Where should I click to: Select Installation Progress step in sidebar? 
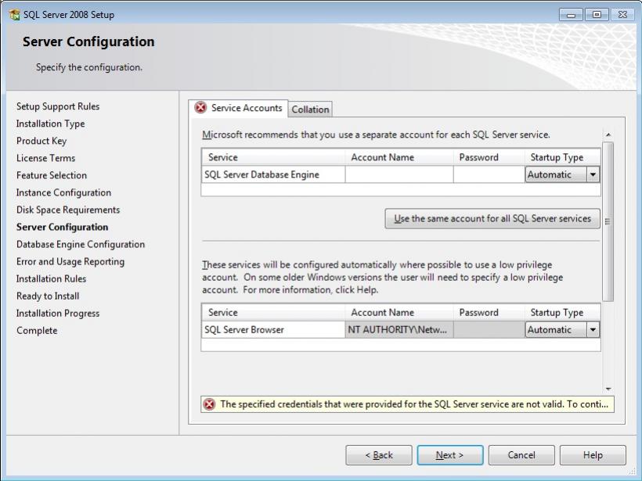[x=58, y=314]
